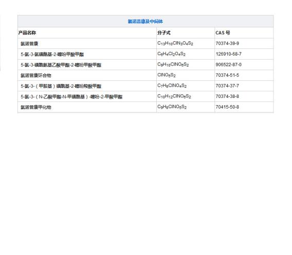Click the 产品名称 column header

click(x=27, y=32)
